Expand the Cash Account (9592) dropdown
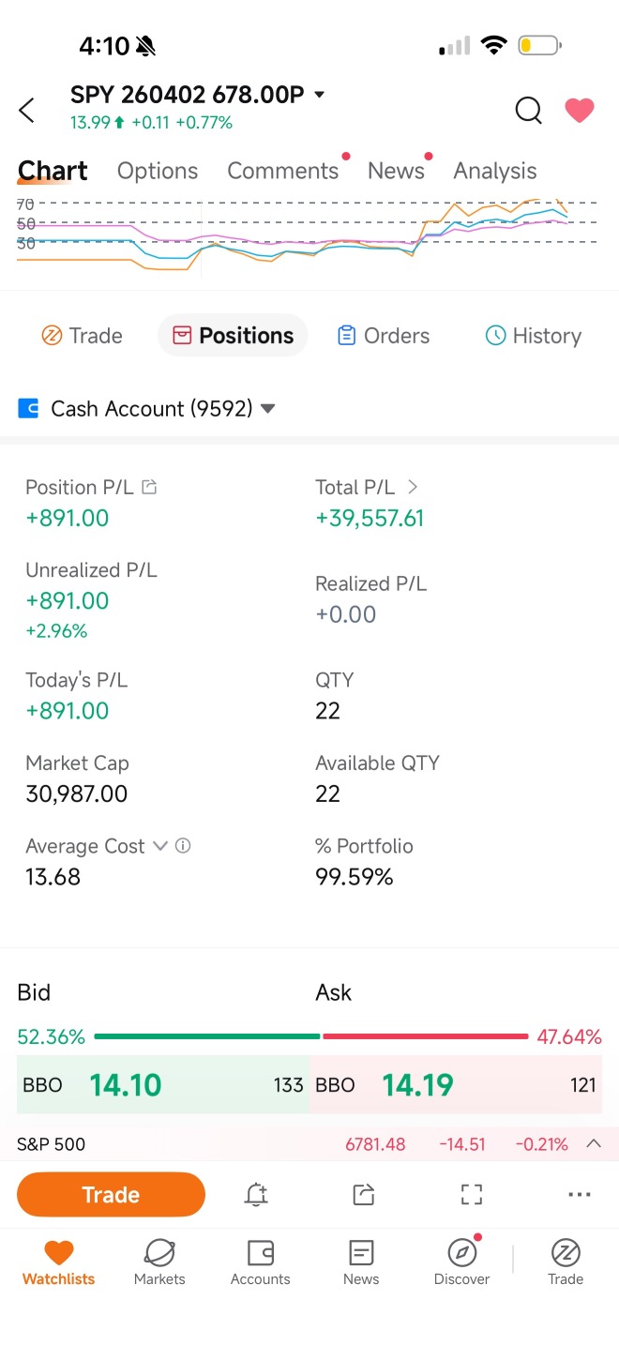The width and height of the screenshot is (619, 1345). click(267, 409)
